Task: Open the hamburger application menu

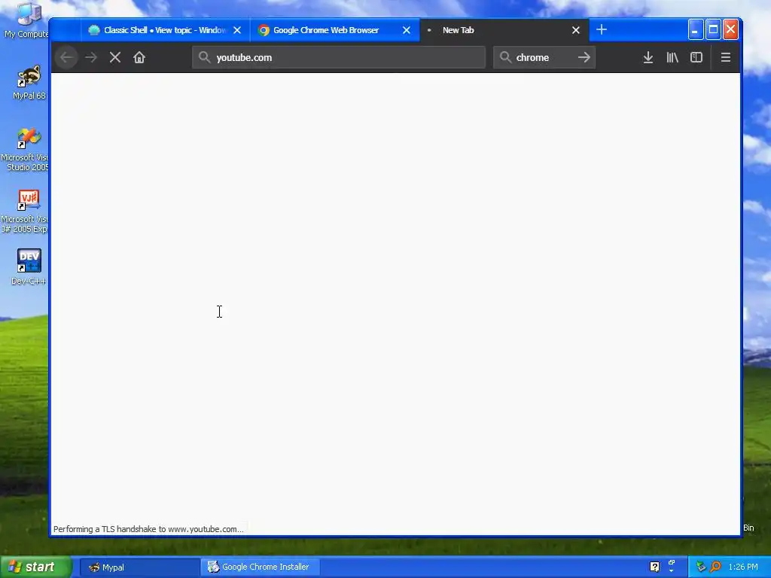Action: 726,57
